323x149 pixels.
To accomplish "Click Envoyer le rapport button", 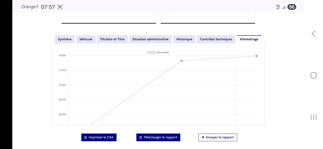I will pos(218,137).
